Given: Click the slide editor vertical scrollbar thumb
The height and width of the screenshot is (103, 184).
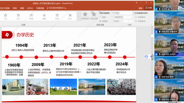Looking at the screenshot, I should [152, 36].
